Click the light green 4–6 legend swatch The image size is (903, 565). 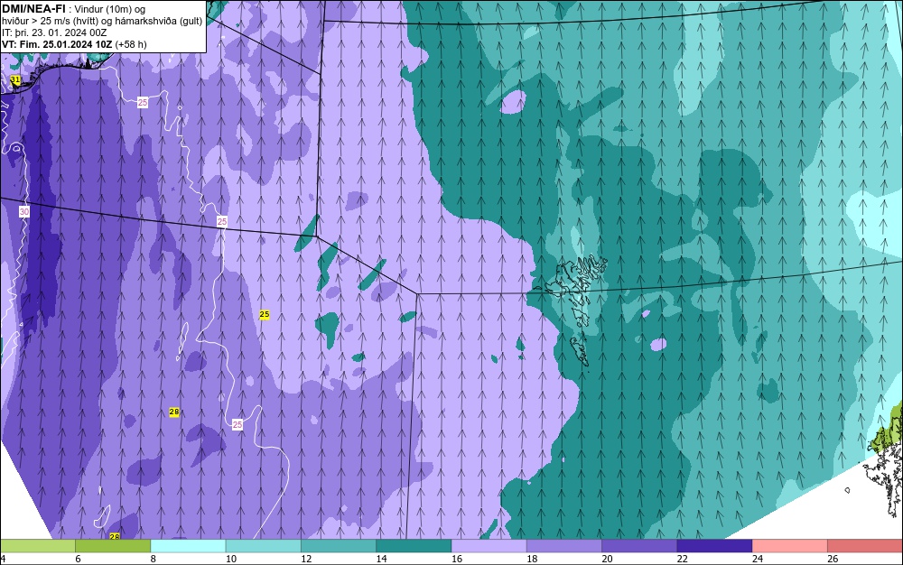(x=37, y=545)
